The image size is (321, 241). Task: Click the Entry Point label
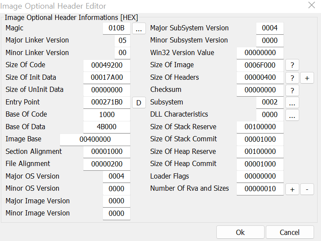coord(23,102)
